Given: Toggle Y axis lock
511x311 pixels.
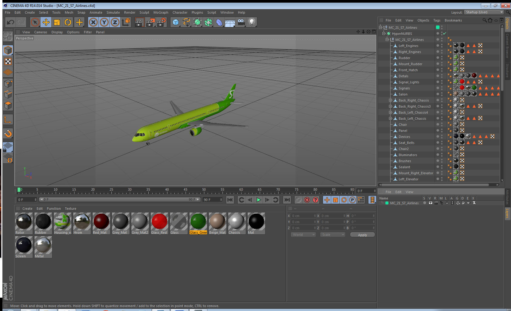Looking at the screenshot, I should pyautogui.click(x=104, y=22).
